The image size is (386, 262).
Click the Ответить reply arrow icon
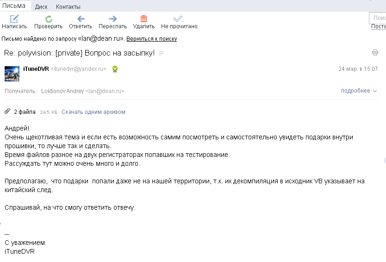click(x=81, y=19)
